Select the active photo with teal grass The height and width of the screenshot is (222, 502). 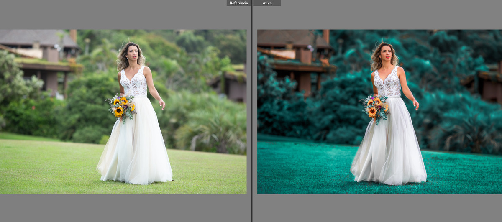pos(379,111)
